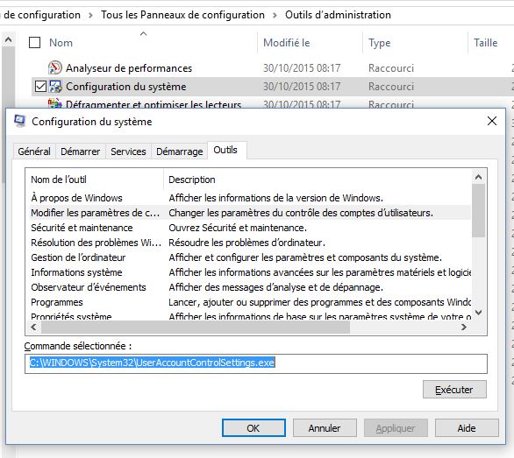The height and width of the screenshot is (458, 514).
Task: Click the Défragmenter et optimiser les lecteurs icon
Action: 54,102
